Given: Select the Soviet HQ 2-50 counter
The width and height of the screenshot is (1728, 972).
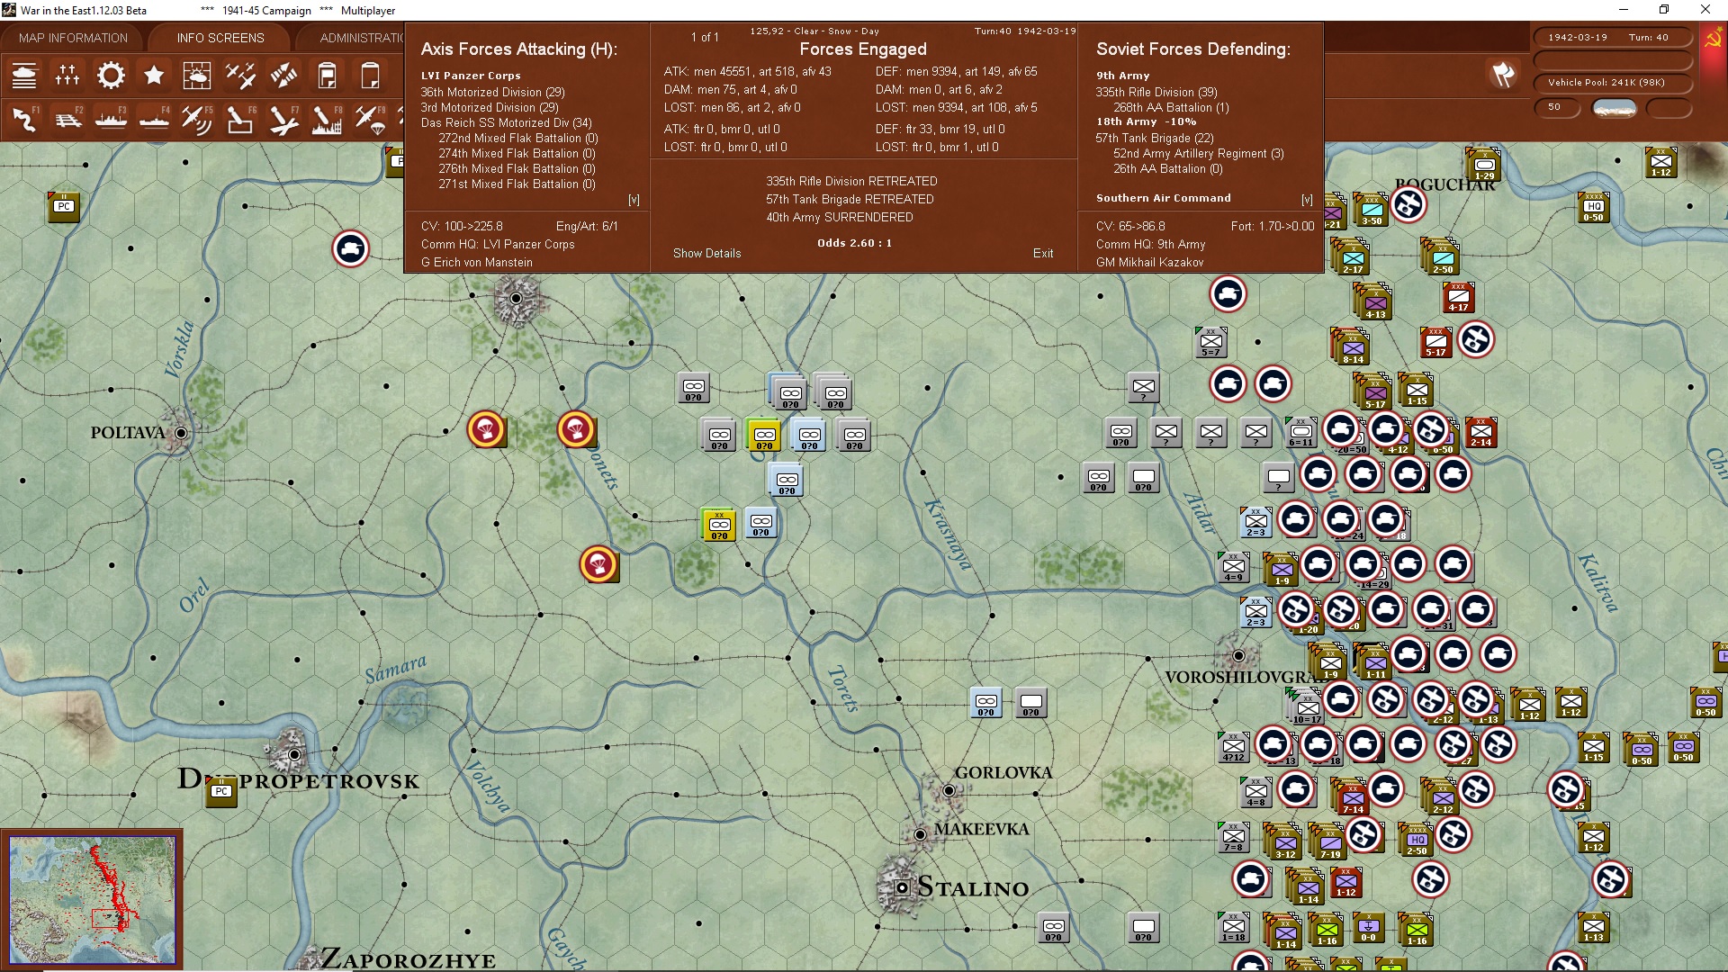Looking at the screenshot, I should tap(1417, 841).
